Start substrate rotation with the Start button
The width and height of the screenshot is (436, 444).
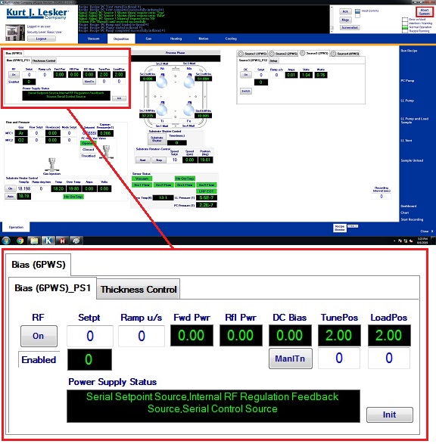click(x=142, y=160)
